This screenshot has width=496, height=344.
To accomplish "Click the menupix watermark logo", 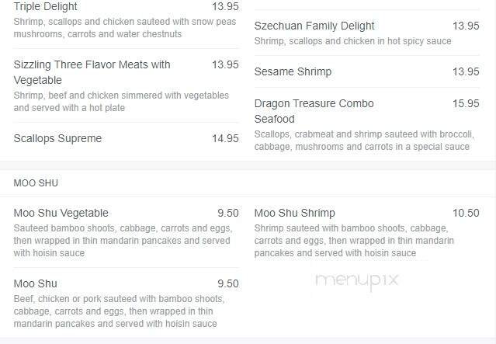I will [356, 281].
